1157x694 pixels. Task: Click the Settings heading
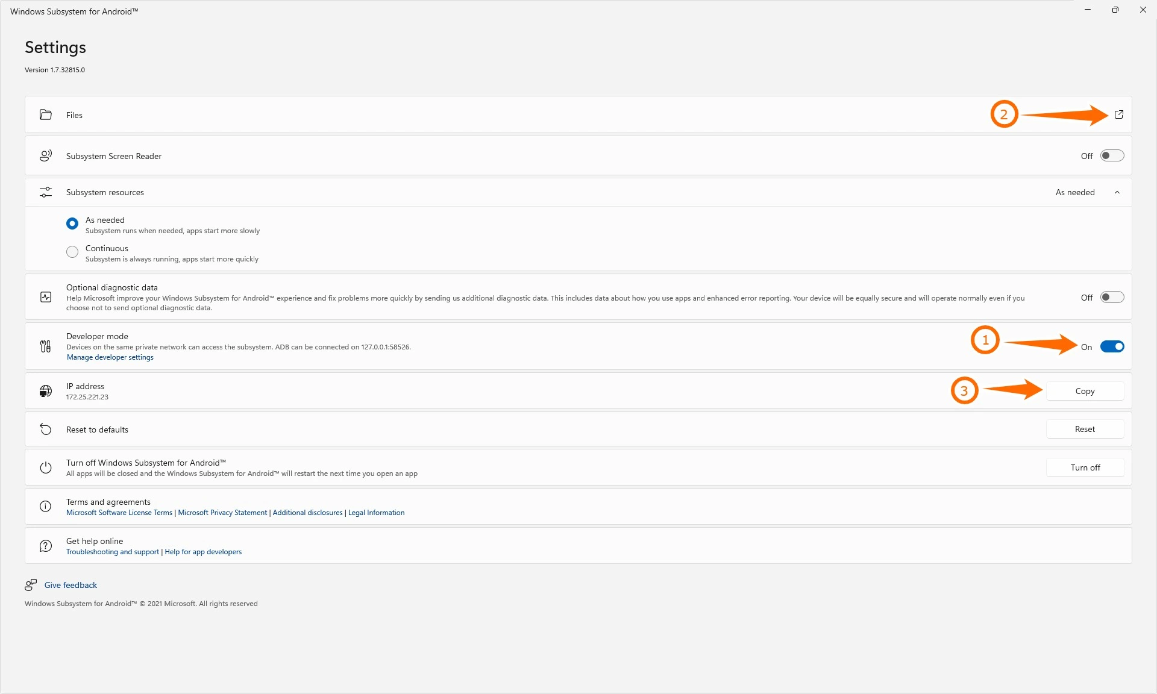[55, 47]
